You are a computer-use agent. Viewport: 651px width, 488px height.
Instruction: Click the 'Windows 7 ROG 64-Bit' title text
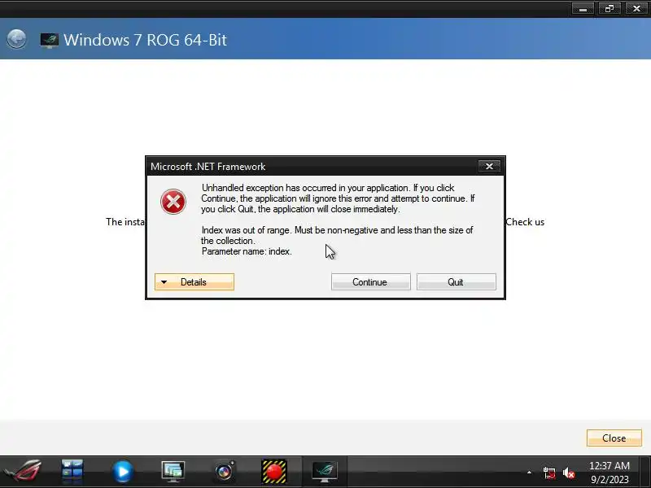tap(145, 40)
